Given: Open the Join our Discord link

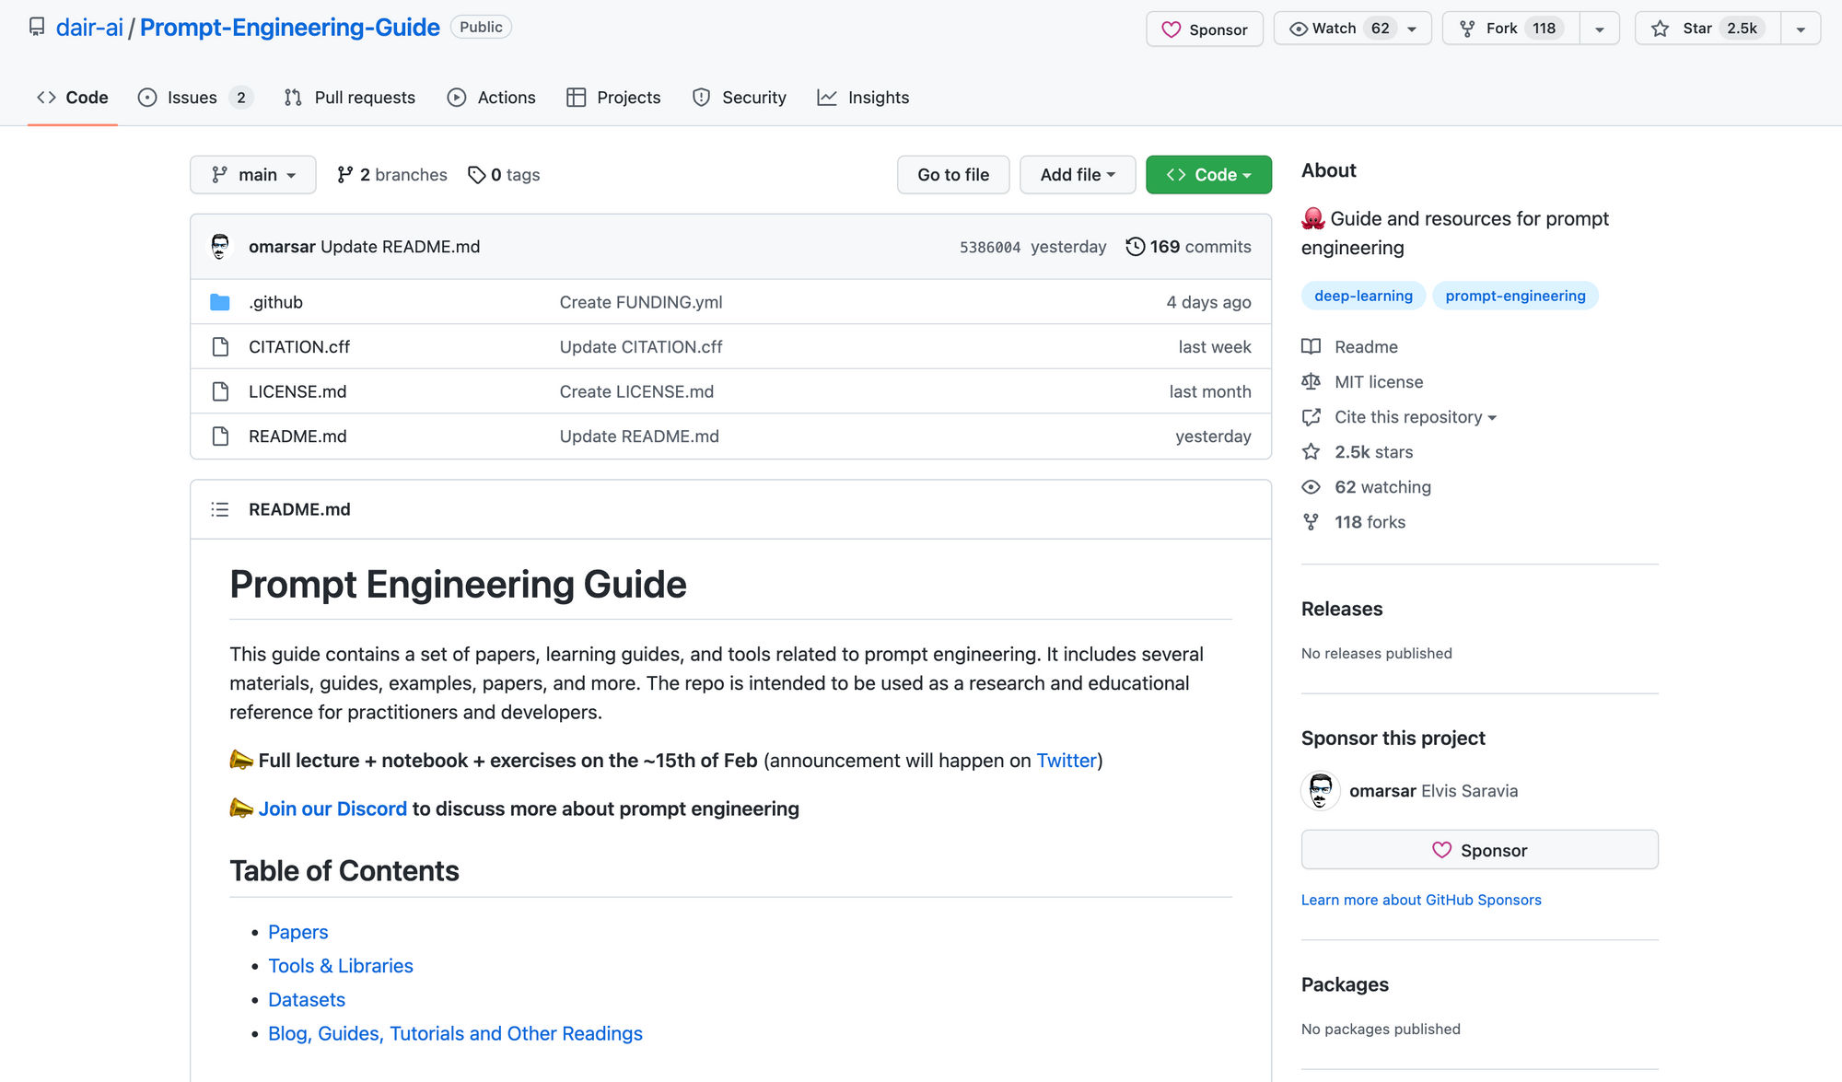Looking at the screenshot, I should click(332, 809).
